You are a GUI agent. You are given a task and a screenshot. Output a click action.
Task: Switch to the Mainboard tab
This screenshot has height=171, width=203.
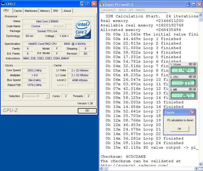click(31, 11)
